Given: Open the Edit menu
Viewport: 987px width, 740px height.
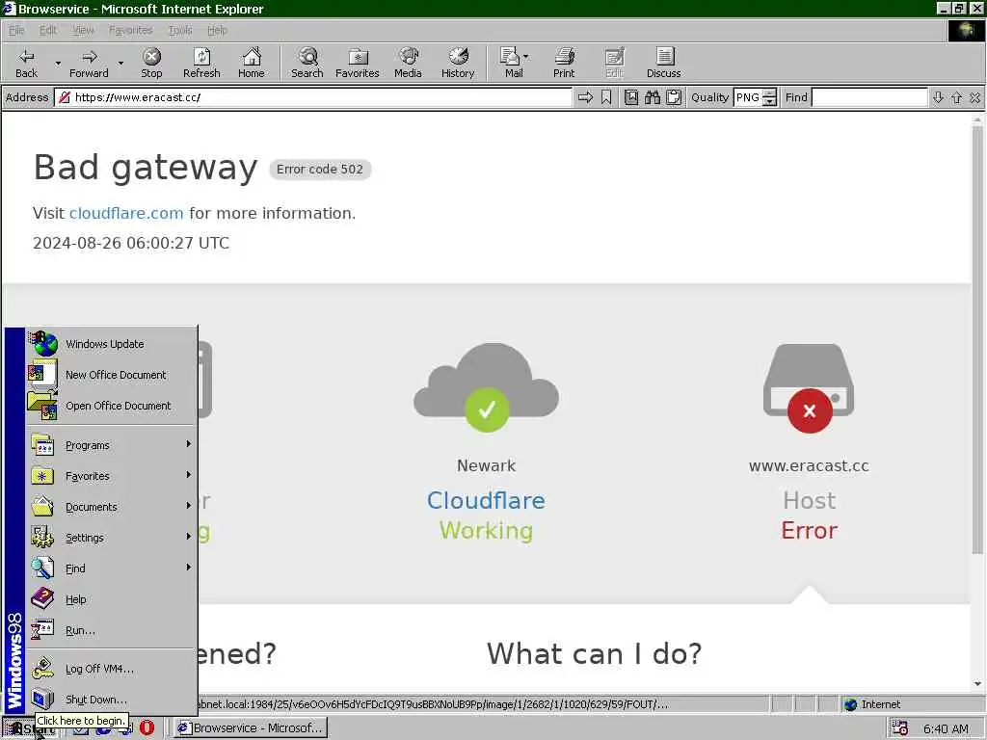Looking at the screenshot, I should tap(48, 30).
